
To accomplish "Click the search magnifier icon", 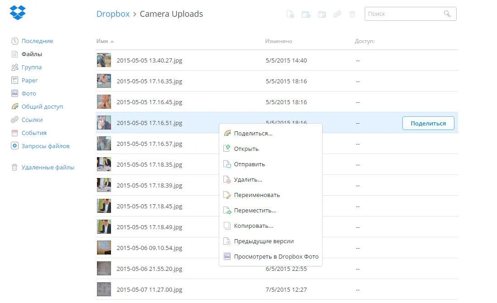I will click(447, 14).
